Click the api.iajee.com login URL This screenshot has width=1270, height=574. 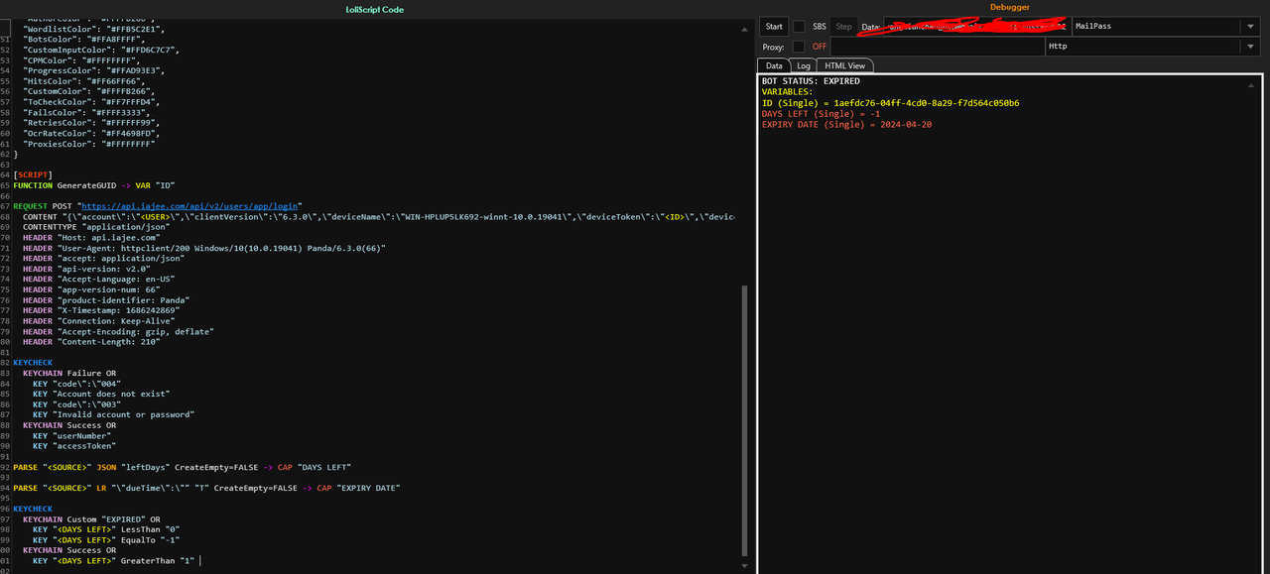(191, 205)
